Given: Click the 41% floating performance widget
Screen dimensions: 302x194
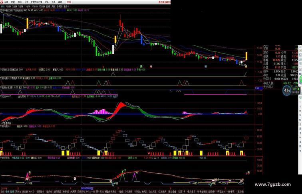Looking at the screenshot, I should click(x=287, y=90).
